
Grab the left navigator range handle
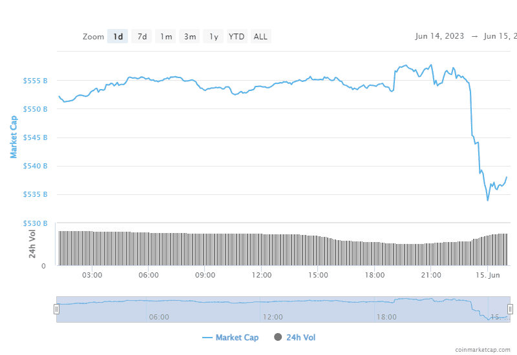[x=57, y=309]
